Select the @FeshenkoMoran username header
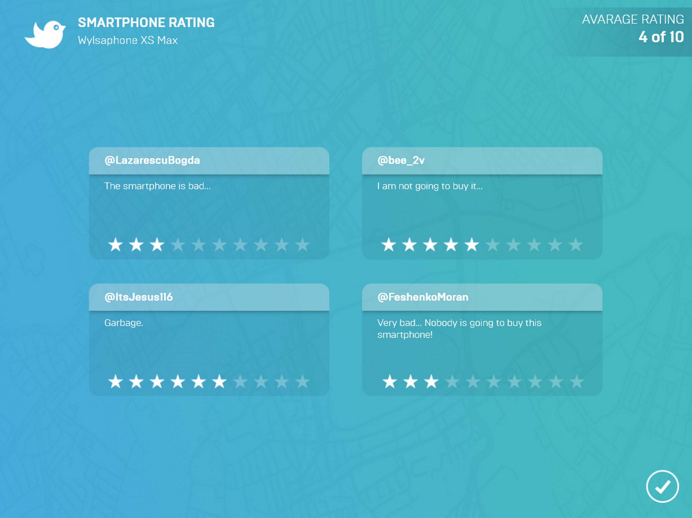This screenshot has width=692, height=518. point(423,297)
